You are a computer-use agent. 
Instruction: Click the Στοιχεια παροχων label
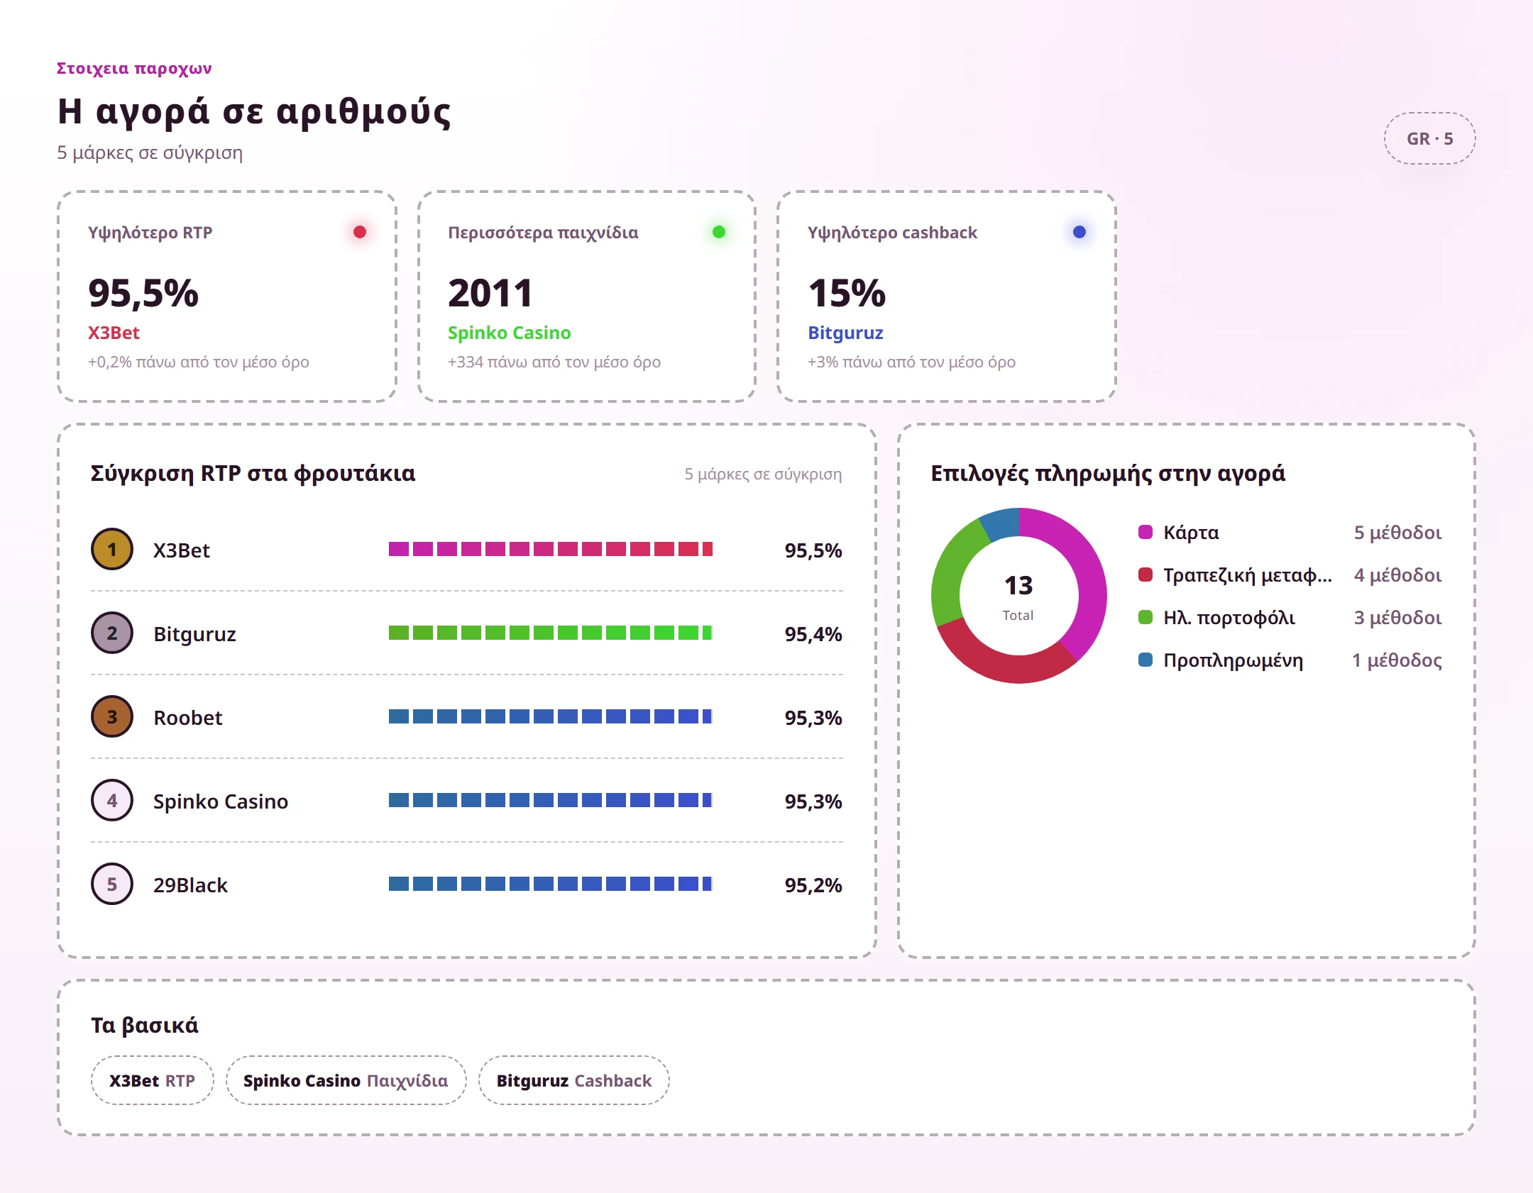pos(134,69)
